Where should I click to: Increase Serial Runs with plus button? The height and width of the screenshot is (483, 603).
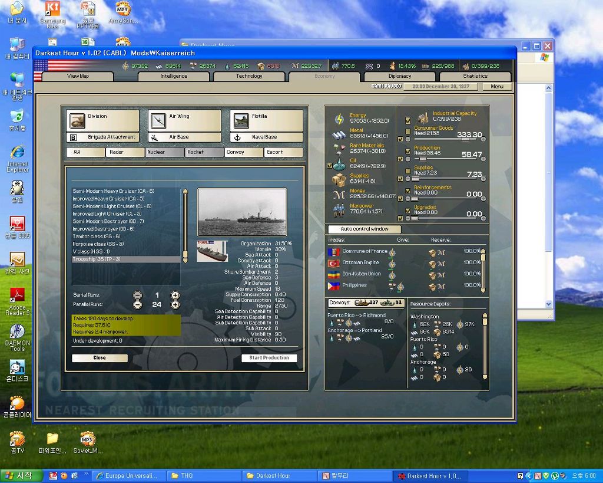point(175,295)
